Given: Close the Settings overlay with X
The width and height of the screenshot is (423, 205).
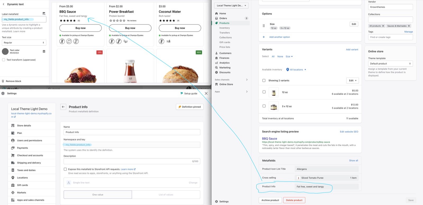Looking at the screenshot, I should (x=206, y=93).
